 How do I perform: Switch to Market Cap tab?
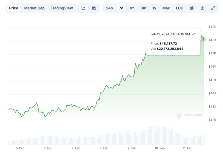tap(34, 8)
